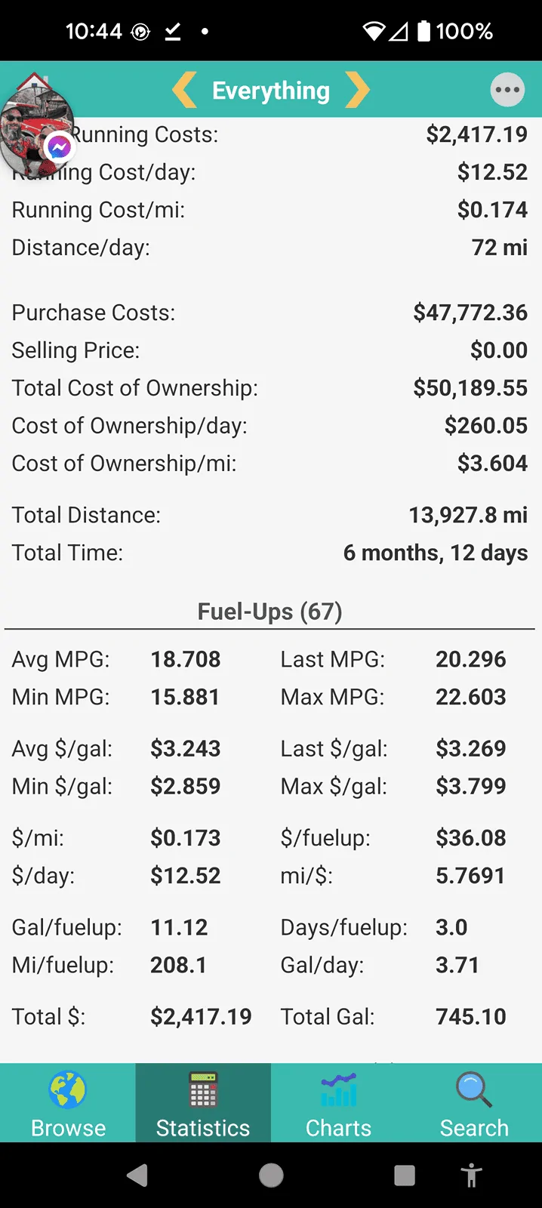Tap the Android back navigation button
This screenshot has width=542, height=1208.
coord(137,1176)
